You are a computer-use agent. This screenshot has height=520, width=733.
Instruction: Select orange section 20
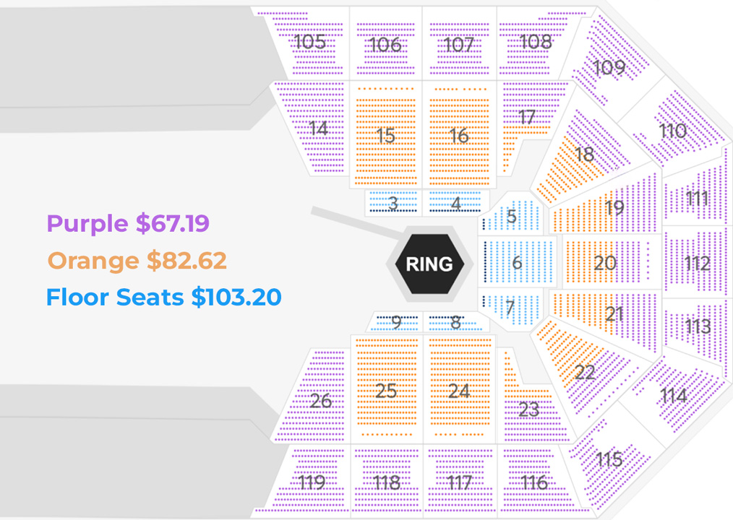coord(605,263)
